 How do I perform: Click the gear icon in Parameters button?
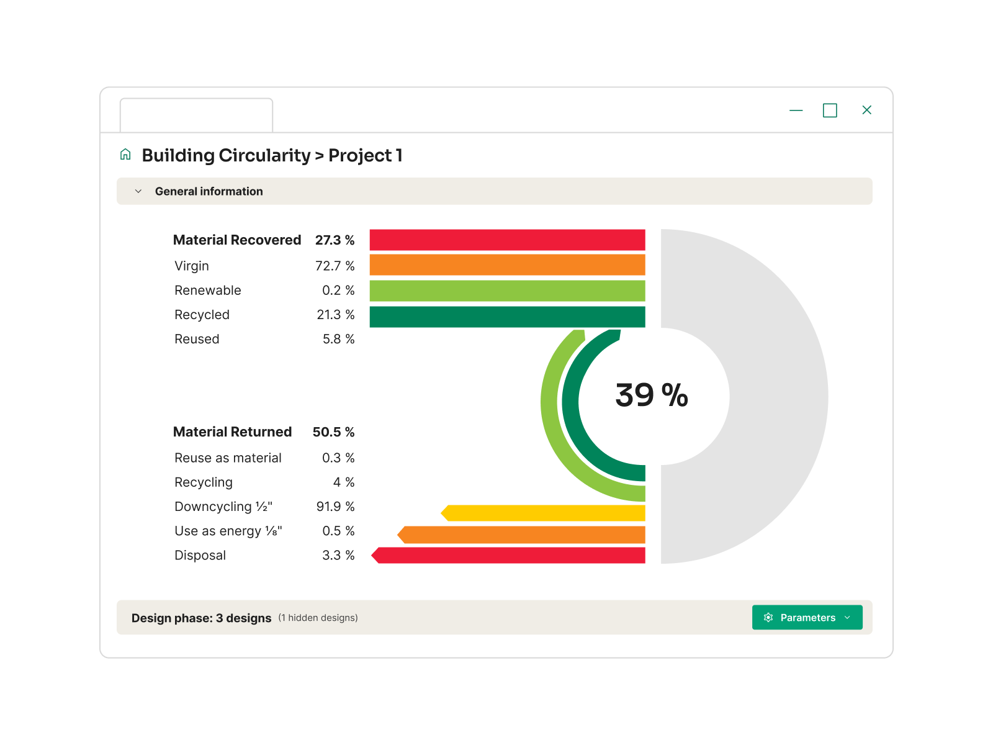coord(768,617)
